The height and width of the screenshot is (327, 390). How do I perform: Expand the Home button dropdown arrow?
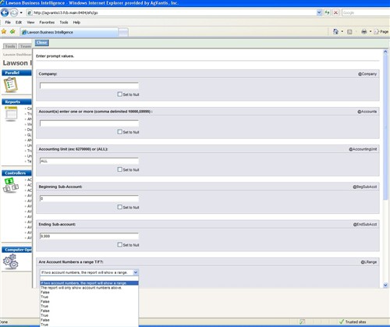point(342,32)
